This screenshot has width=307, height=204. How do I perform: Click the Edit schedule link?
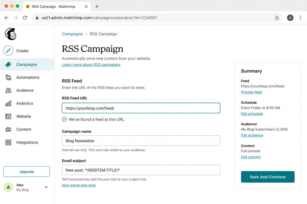click(x=252, y=114)
